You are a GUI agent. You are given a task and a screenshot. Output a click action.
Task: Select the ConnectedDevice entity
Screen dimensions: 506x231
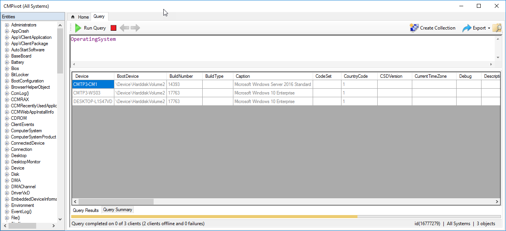click(x=28, y=143)
